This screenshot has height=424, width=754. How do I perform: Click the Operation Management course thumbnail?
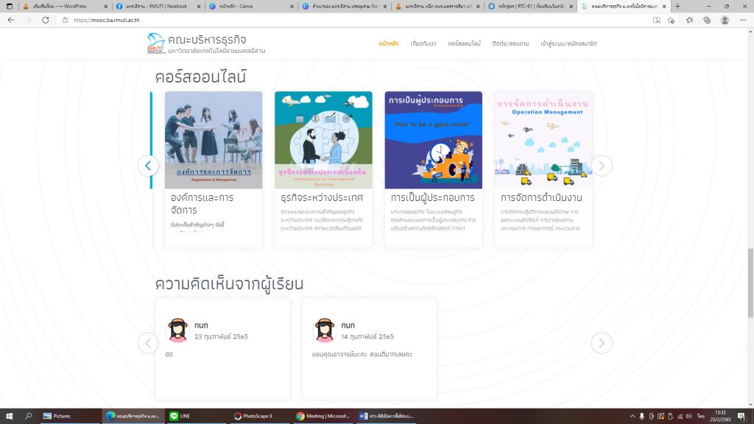pos(543,140)
